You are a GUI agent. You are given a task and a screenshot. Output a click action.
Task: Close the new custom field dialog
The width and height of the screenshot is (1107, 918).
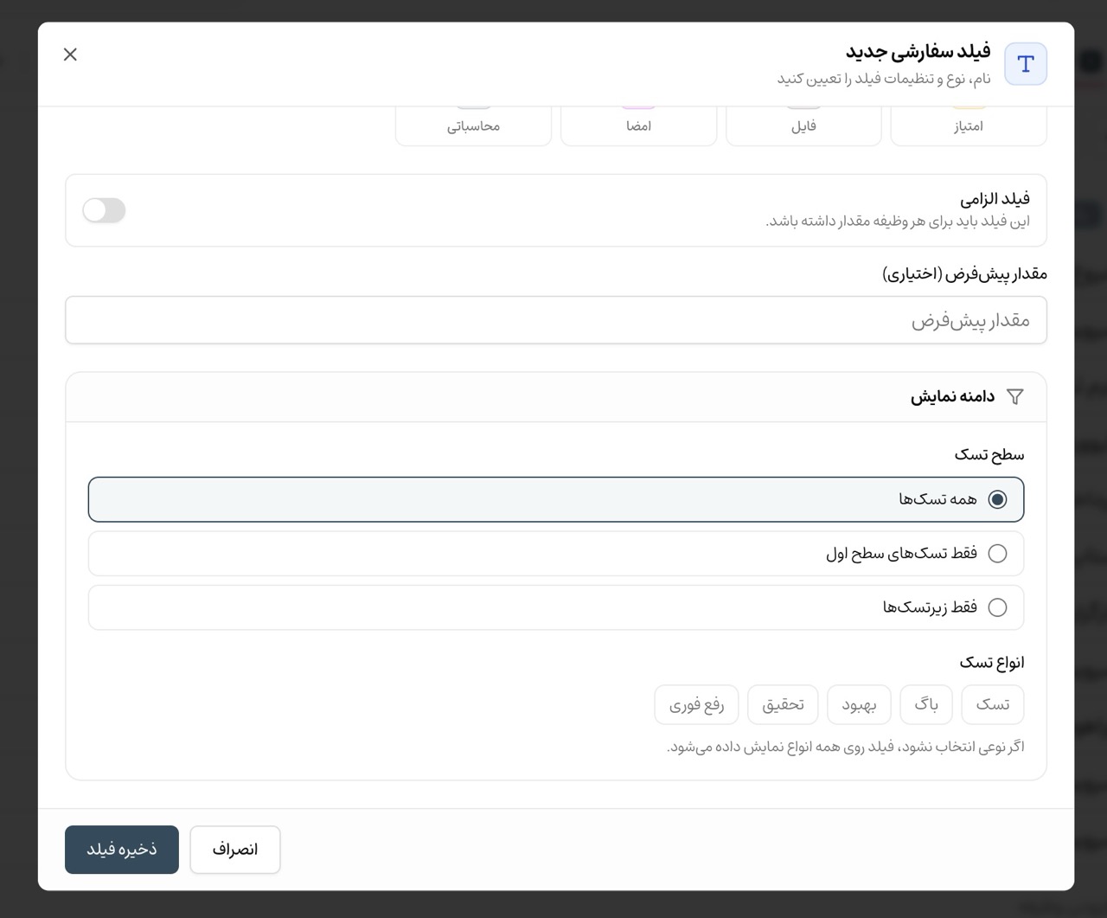click(x=70, y=55)
